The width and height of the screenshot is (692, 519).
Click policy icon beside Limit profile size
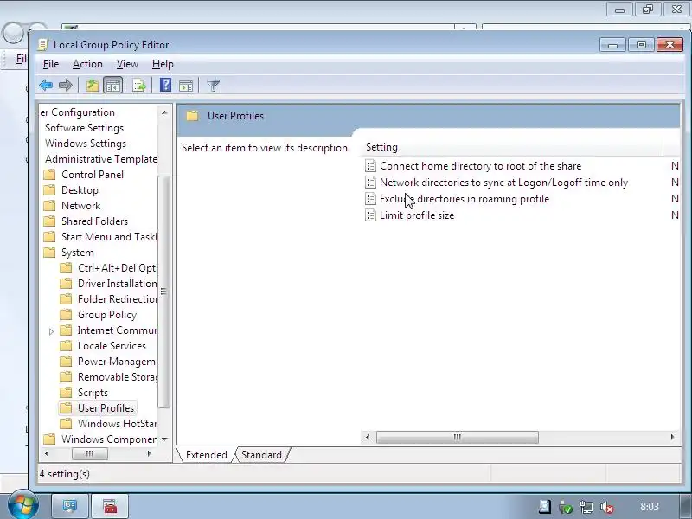click(371, 215)
